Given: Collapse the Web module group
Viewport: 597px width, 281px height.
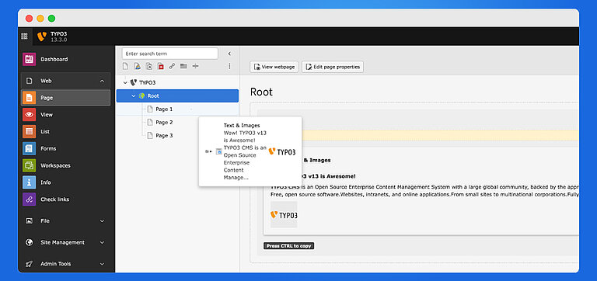Looking at the screenshot, I should [x=102, y=81].
